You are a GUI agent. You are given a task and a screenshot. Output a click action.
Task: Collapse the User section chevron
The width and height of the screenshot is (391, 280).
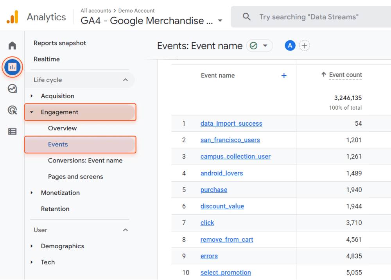coord(126,230)
